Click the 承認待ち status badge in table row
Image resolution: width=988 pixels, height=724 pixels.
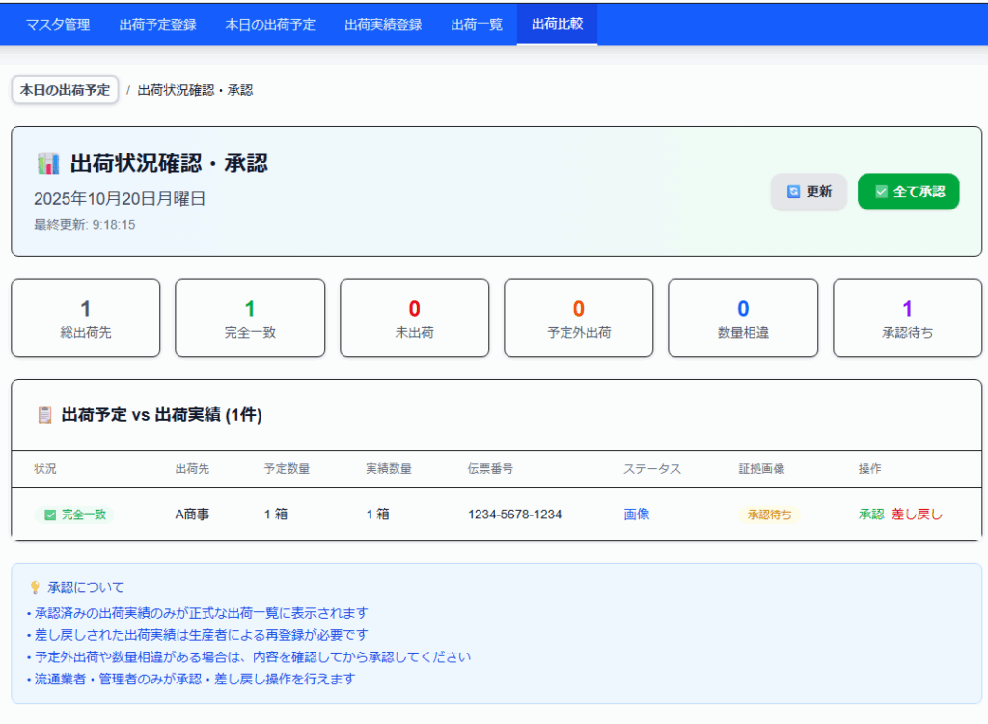[769, 515]
